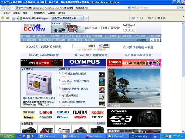The height and width of the screenshot is (139, 185).
Task: Click the DCView site logo
Action: tap(34, 28)
